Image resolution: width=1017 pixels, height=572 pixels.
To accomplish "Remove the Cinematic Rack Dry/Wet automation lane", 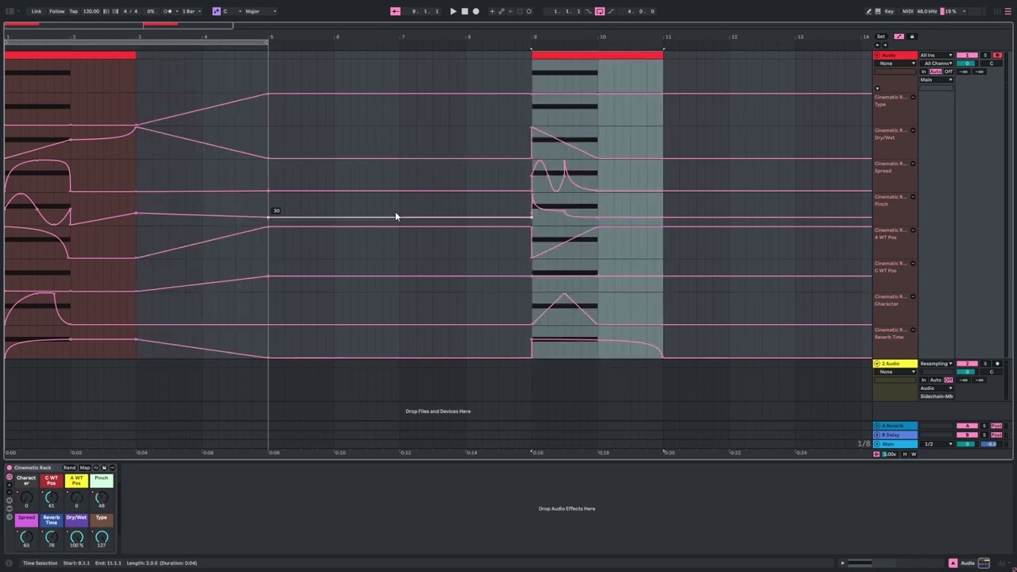I will 912,130.
